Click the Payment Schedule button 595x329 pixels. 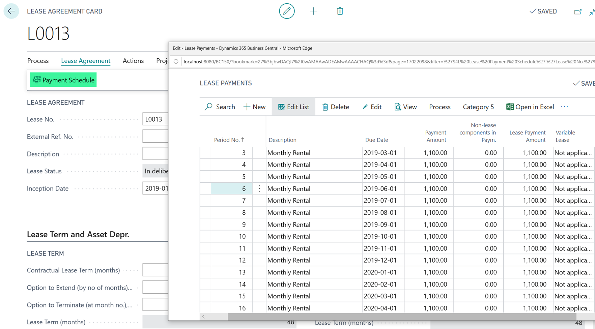click(x=63, y=80)
